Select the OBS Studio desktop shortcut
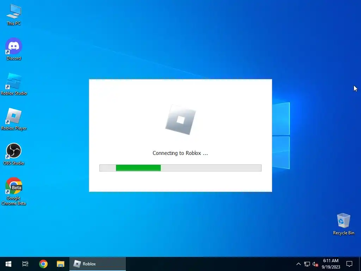This screenshot has width=361, height=271. click(14, 154)
